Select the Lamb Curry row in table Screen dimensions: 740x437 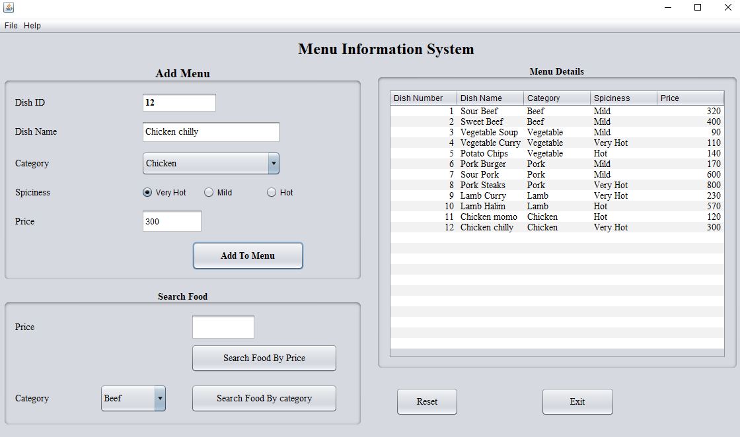coord(483,196)
